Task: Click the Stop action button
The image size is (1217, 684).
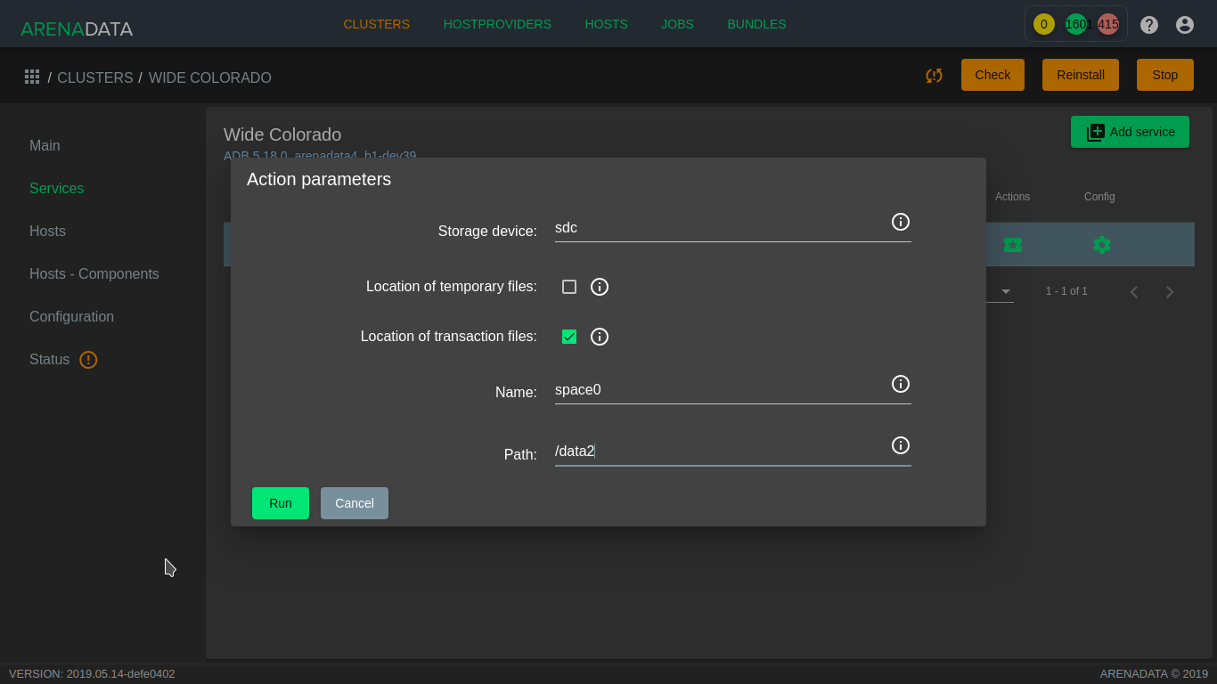Action: pyautogui.click(x=1165, y=75)
